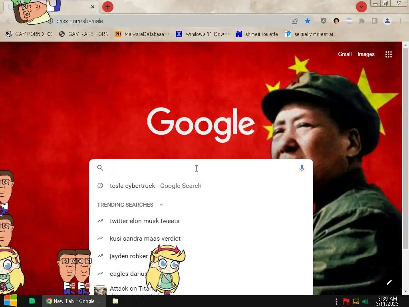Open the Extensions puzzle piece menu

pyautogui.click(x=362, y=21)
